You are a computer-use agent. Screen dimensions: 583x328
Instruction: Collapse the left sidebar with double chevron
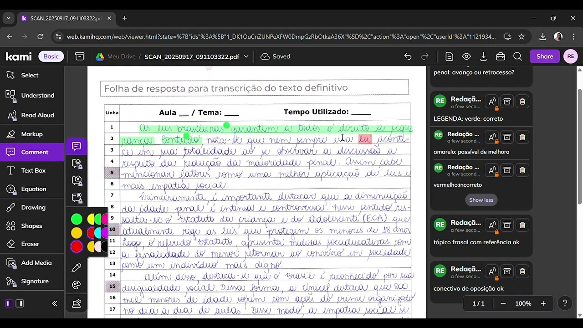(x=55, y=303)
